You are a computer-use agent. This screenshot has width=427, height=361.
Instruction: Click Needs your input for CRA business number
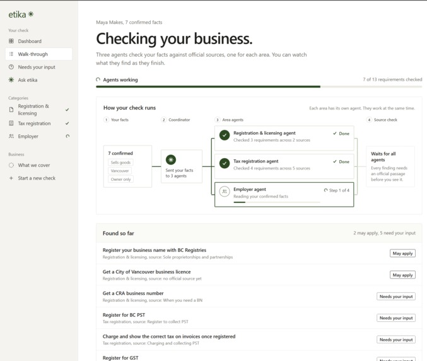396,296
